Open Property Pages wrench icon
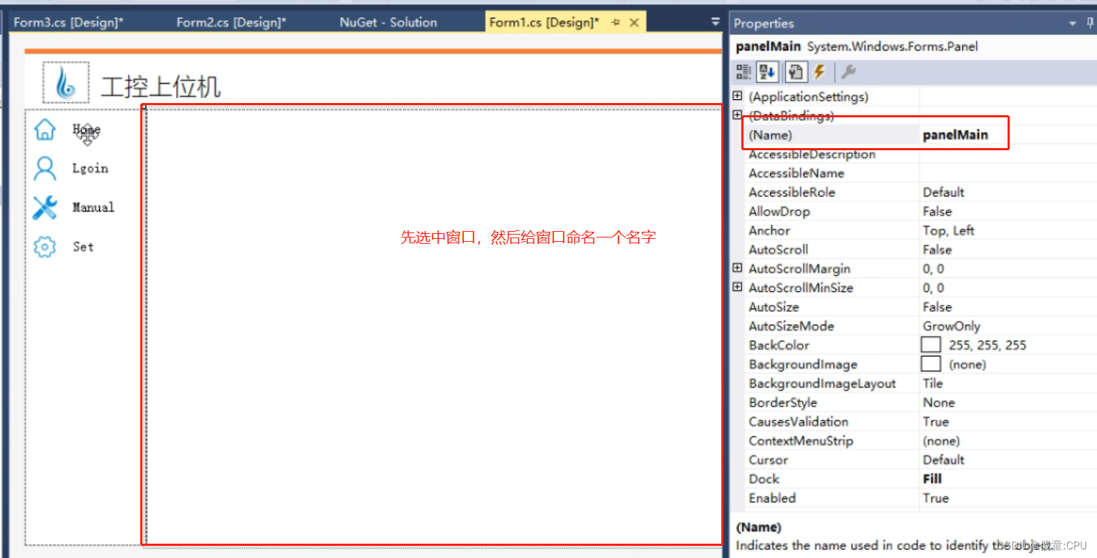1097x558 pixels. point(849,72)
